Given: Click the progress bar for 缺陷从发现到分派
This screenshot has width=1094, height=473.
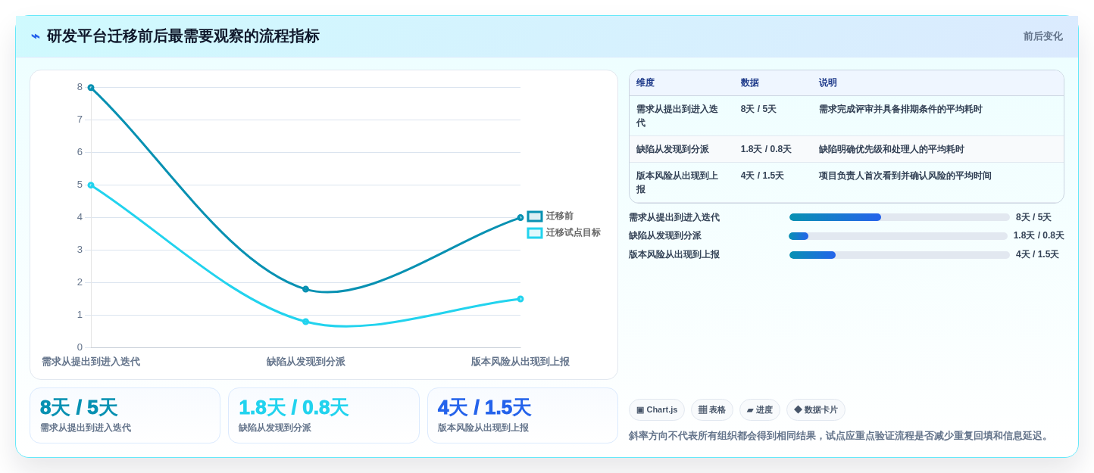Looking at the screenshot, I should click(898, 236).
